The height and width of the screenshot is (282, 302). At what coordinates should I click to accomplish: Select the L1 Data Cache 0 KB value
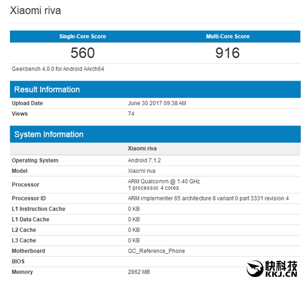point(134,220)
